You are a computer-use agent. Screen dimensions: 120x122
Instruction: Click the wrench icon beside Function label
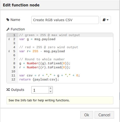click(x=8, y=29)
